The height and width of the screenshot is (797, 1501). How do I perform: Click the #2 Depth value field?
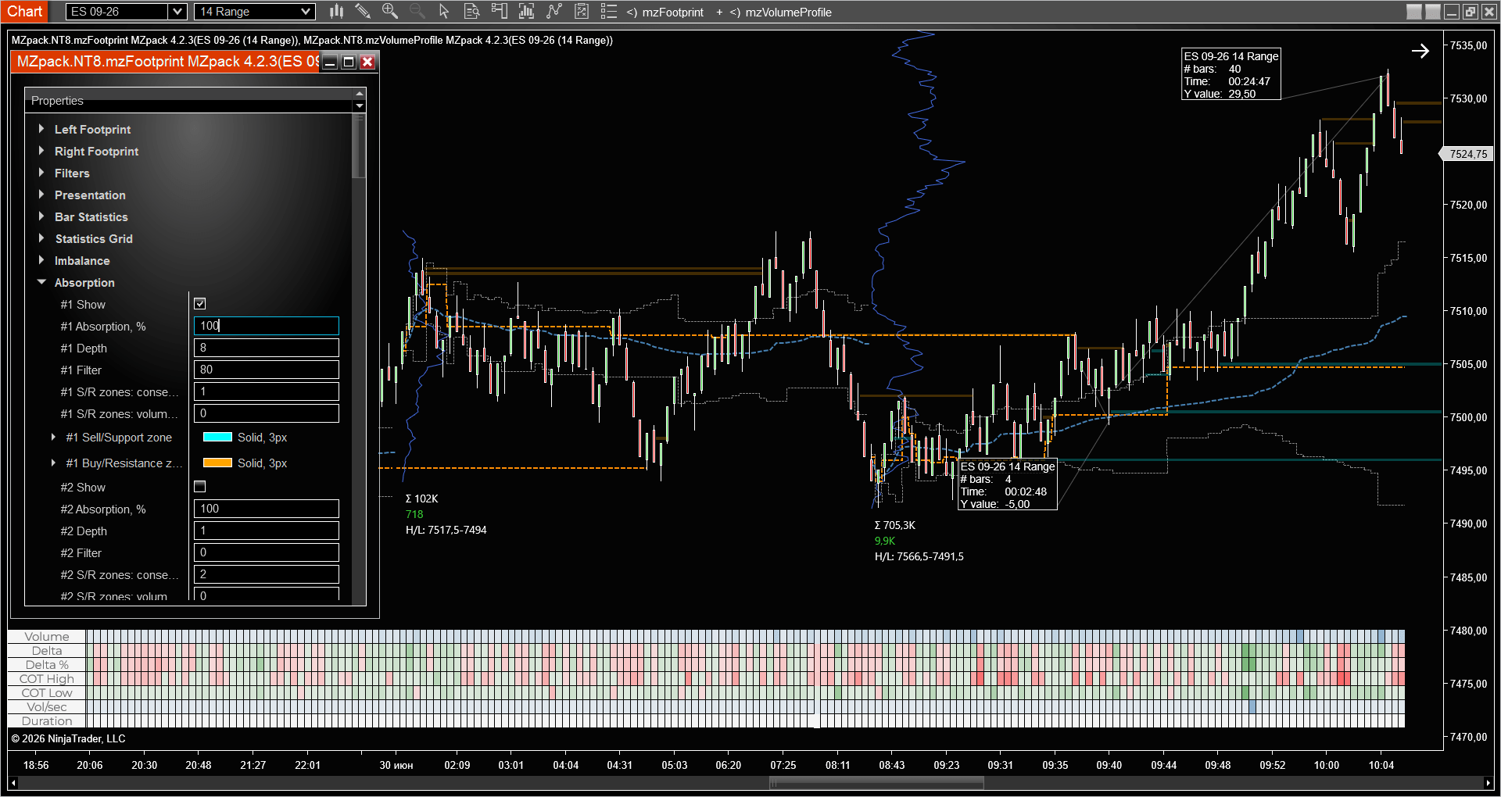tap(267, 531)
